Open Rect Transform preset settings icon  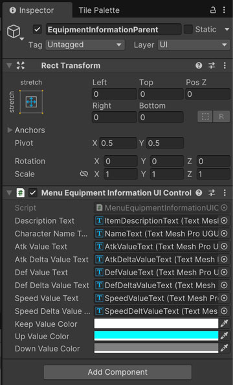click(x=212, y=65)
